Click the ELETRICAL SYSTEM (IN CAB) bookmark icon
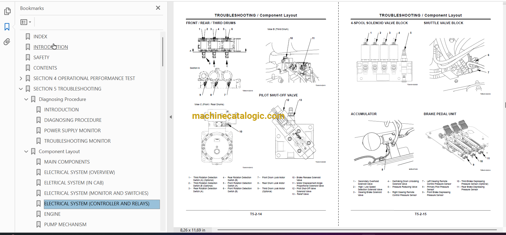The height and width of the screenshot is (235, 506). (39, 183)
